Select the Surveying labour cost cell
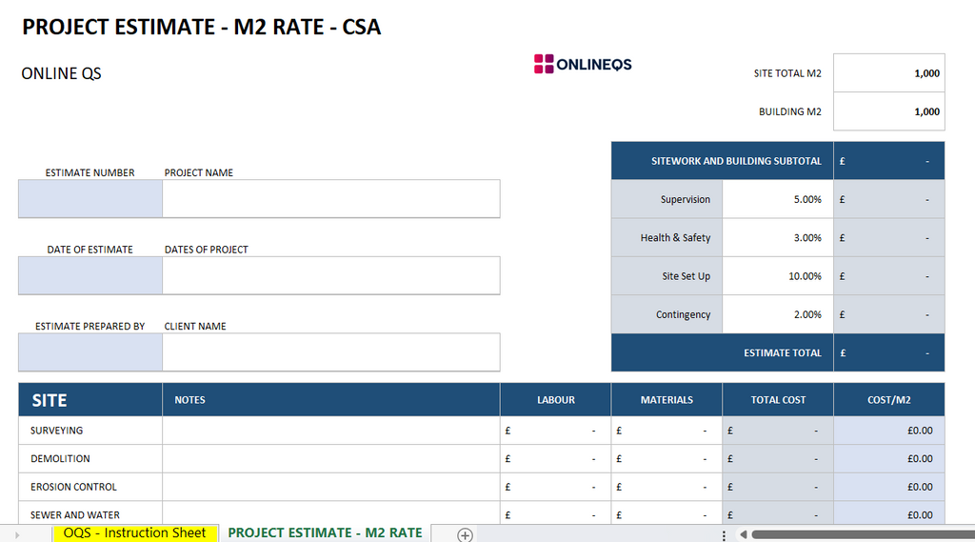Screen dimensions: 975x542 556,431
